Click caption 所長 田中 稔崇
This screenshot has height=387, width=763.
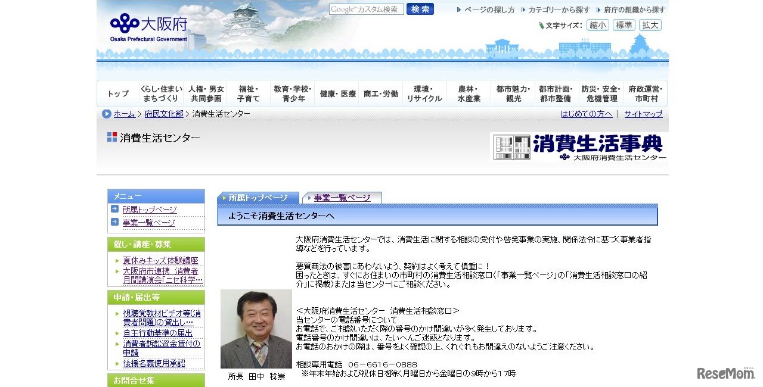point(256,376)
